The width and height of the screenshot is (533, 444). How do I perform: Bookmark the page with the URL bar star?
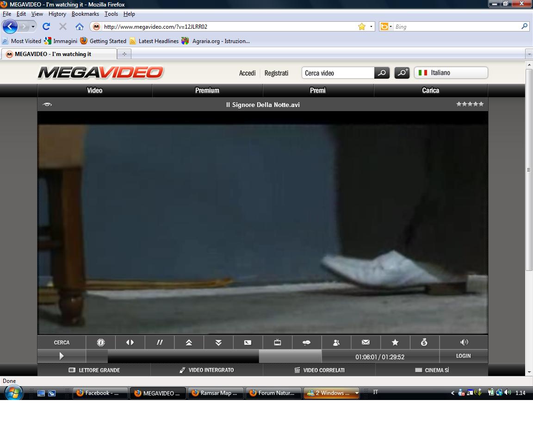pyautogui.click(x=362, y=27)
